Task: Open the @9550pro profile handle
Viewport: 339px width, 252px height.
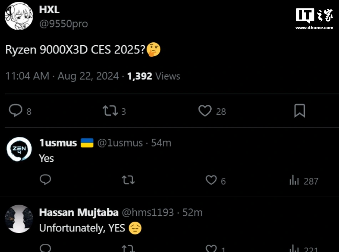Action: [63, 24]
